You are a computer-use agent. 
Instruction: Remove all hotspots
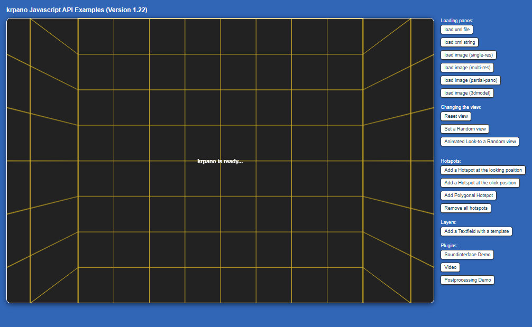click(466, 208)
